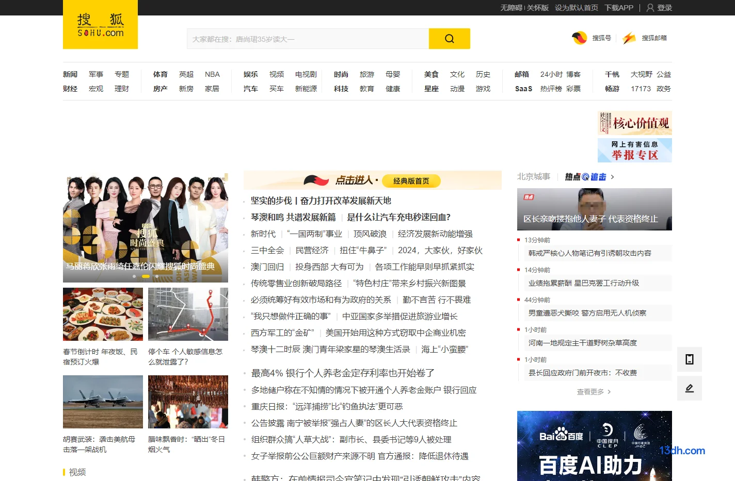Viewport: 735px width, 481px height.
Task: Open 胡赛武装 袭击美航母 caption
Action: tap(99, 444)
